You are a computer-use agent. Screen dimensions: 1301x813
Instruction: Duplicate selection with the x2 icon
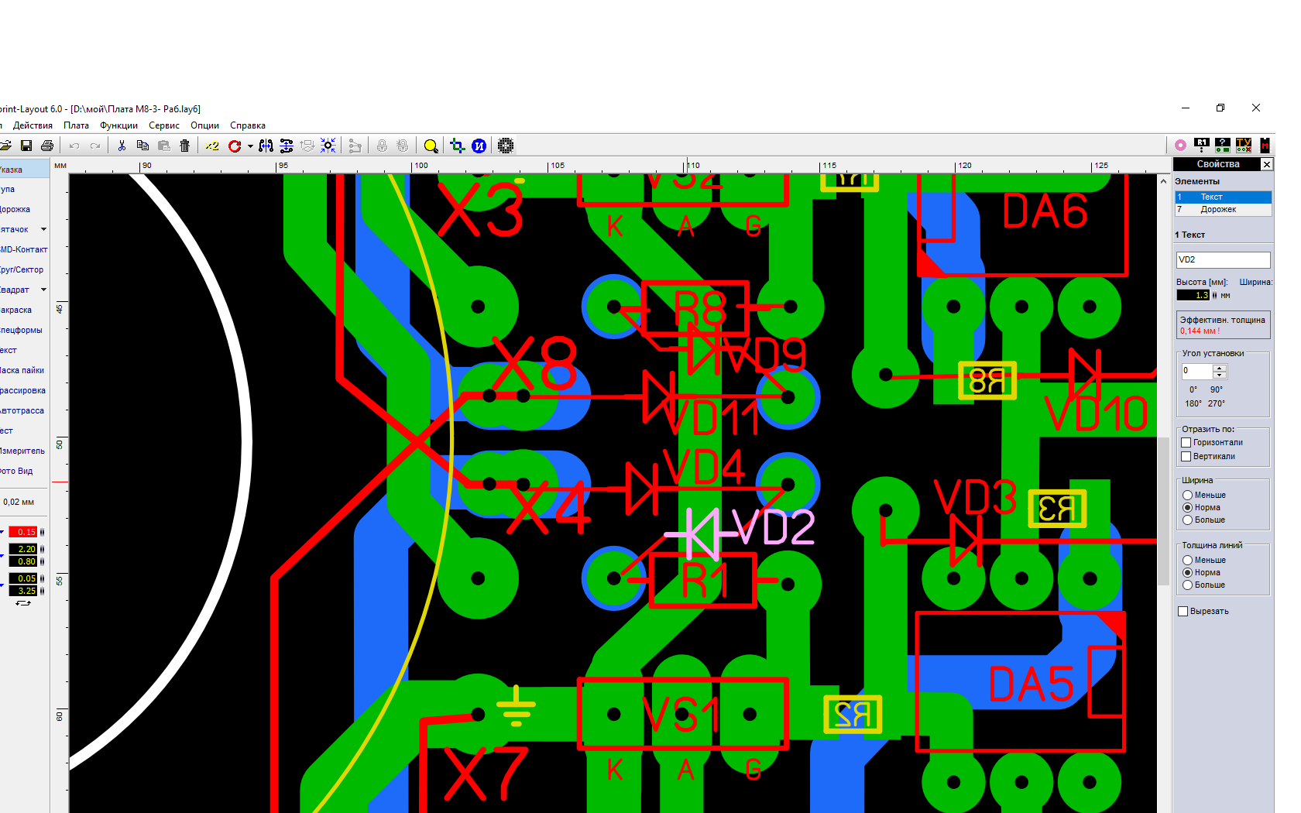pyautogui.click(x=212, y=146)
